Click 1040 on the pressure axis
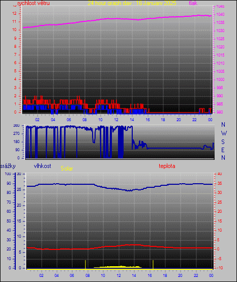 [220, 14]
